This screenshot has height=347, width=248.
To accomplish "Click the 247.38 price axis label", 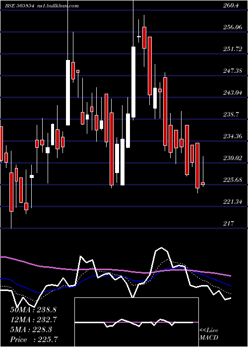I will pos(233,71).
